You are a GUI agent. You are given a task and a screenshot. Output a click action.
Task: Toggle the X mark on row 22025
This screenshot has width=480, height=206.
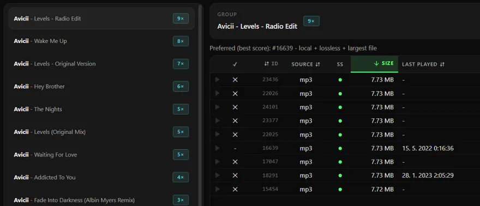click(x=235, y=135)
